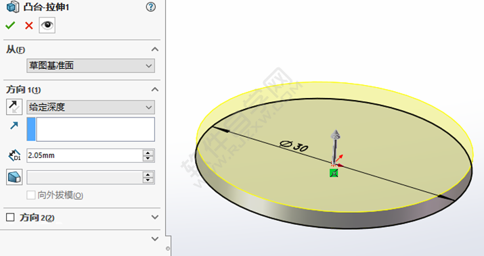This screenshot has width=484, height=256.
Task: Enable the 方向 2 checkbox
Action: click(10, 217)
